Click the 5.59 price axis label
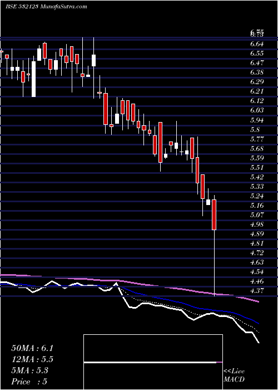278x390 pixels. 257,158
